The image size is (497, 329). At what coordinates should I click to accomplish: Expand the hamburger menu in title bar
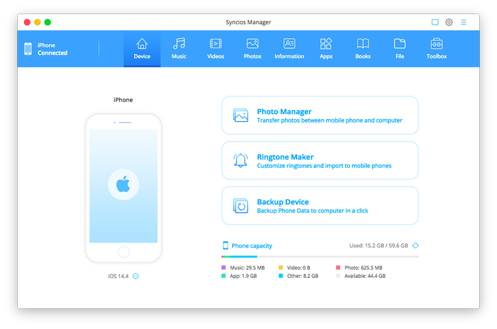point(464,23)
